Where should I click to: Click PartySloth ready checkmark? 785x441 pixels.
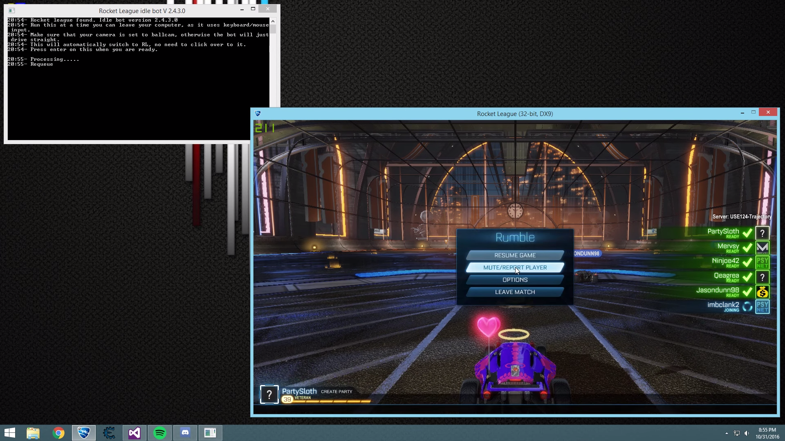747,233
